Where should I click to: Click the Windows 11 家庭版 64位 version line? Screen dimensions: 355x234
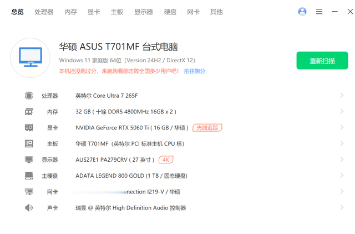(x=127, y=61)
